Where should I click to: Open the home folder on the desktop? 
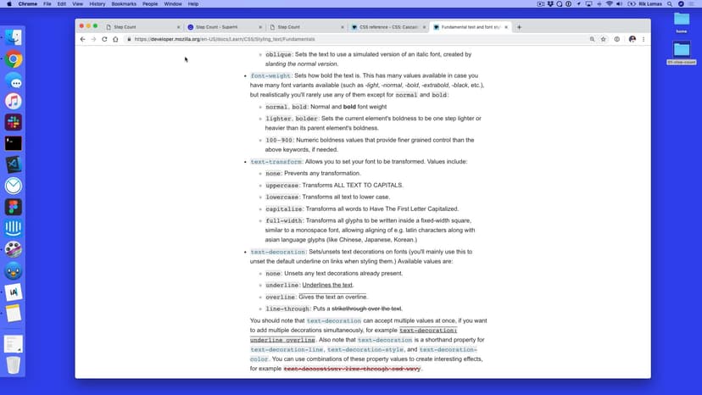[x=682, y=21]
